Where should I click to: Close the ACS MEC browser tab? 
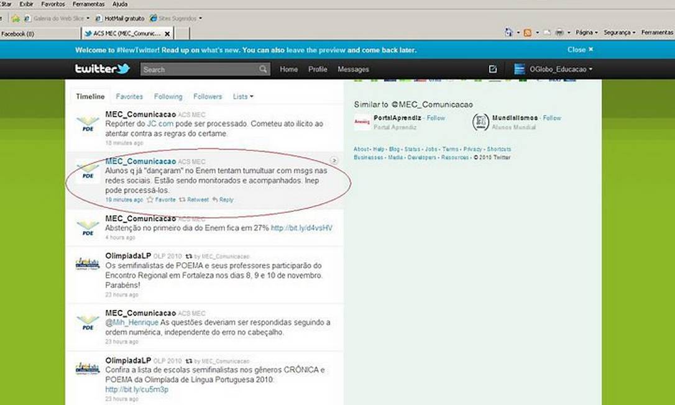[x=167, y=34]
